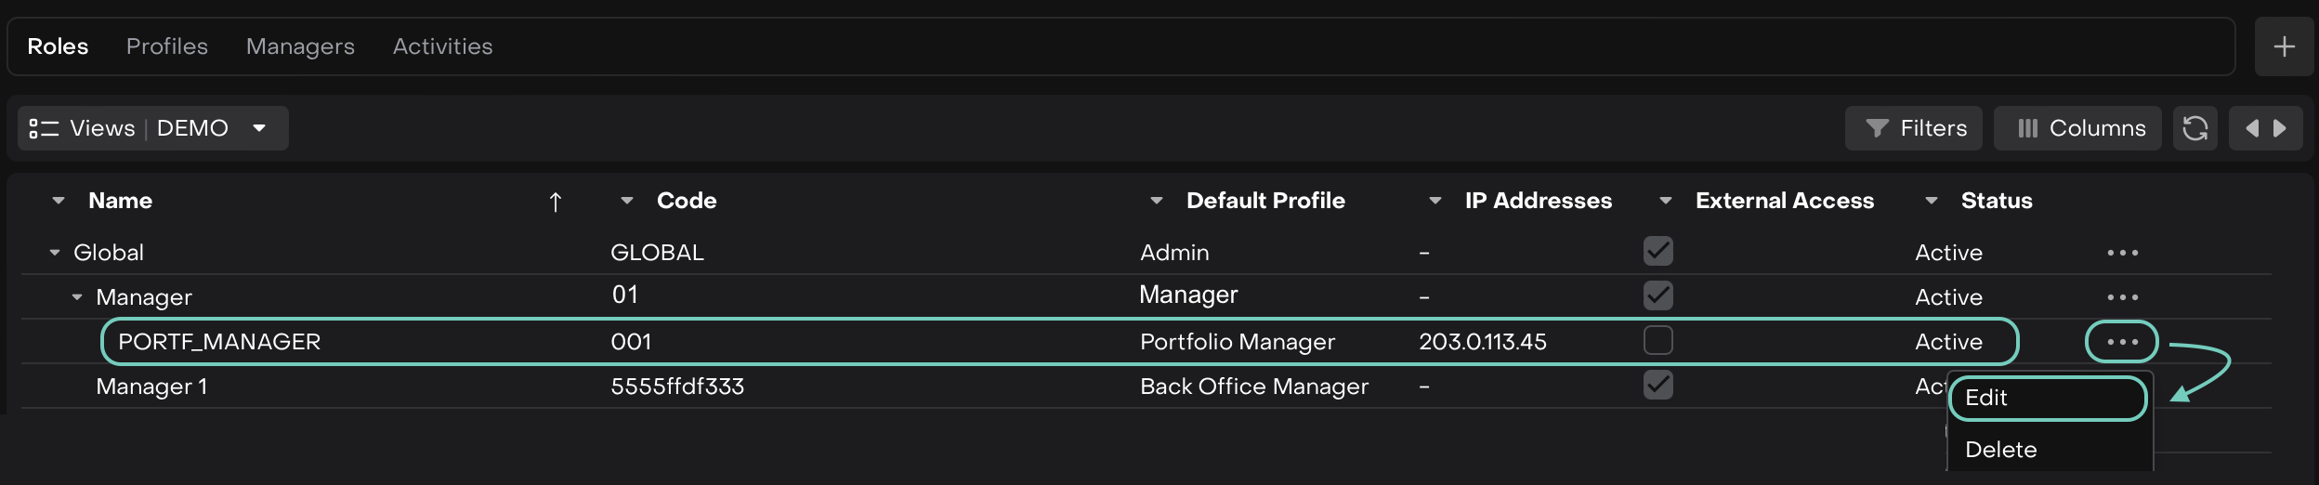Choose Delete from the context menu
This screenshot has height=485, width=2319.
2001,450
